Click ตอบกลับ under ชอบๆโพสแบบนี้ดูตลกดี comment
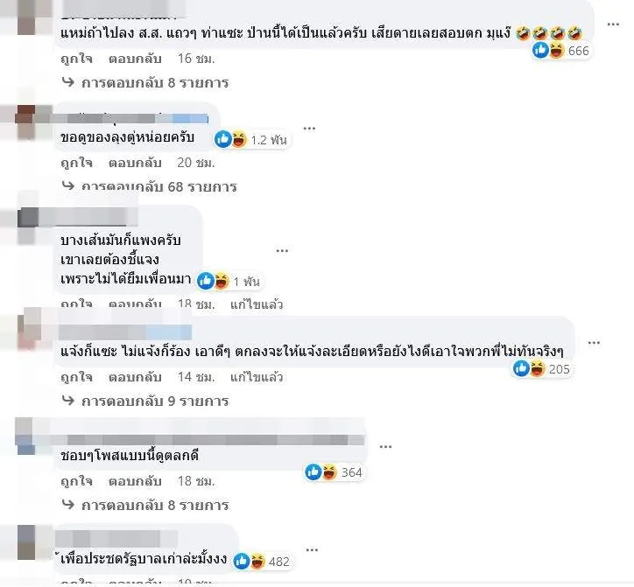Screen dimensions: 634x587 tap(135, 481)
